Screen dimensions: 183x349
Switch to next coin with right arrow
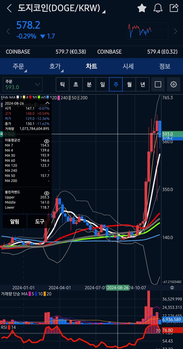[175, 31]
